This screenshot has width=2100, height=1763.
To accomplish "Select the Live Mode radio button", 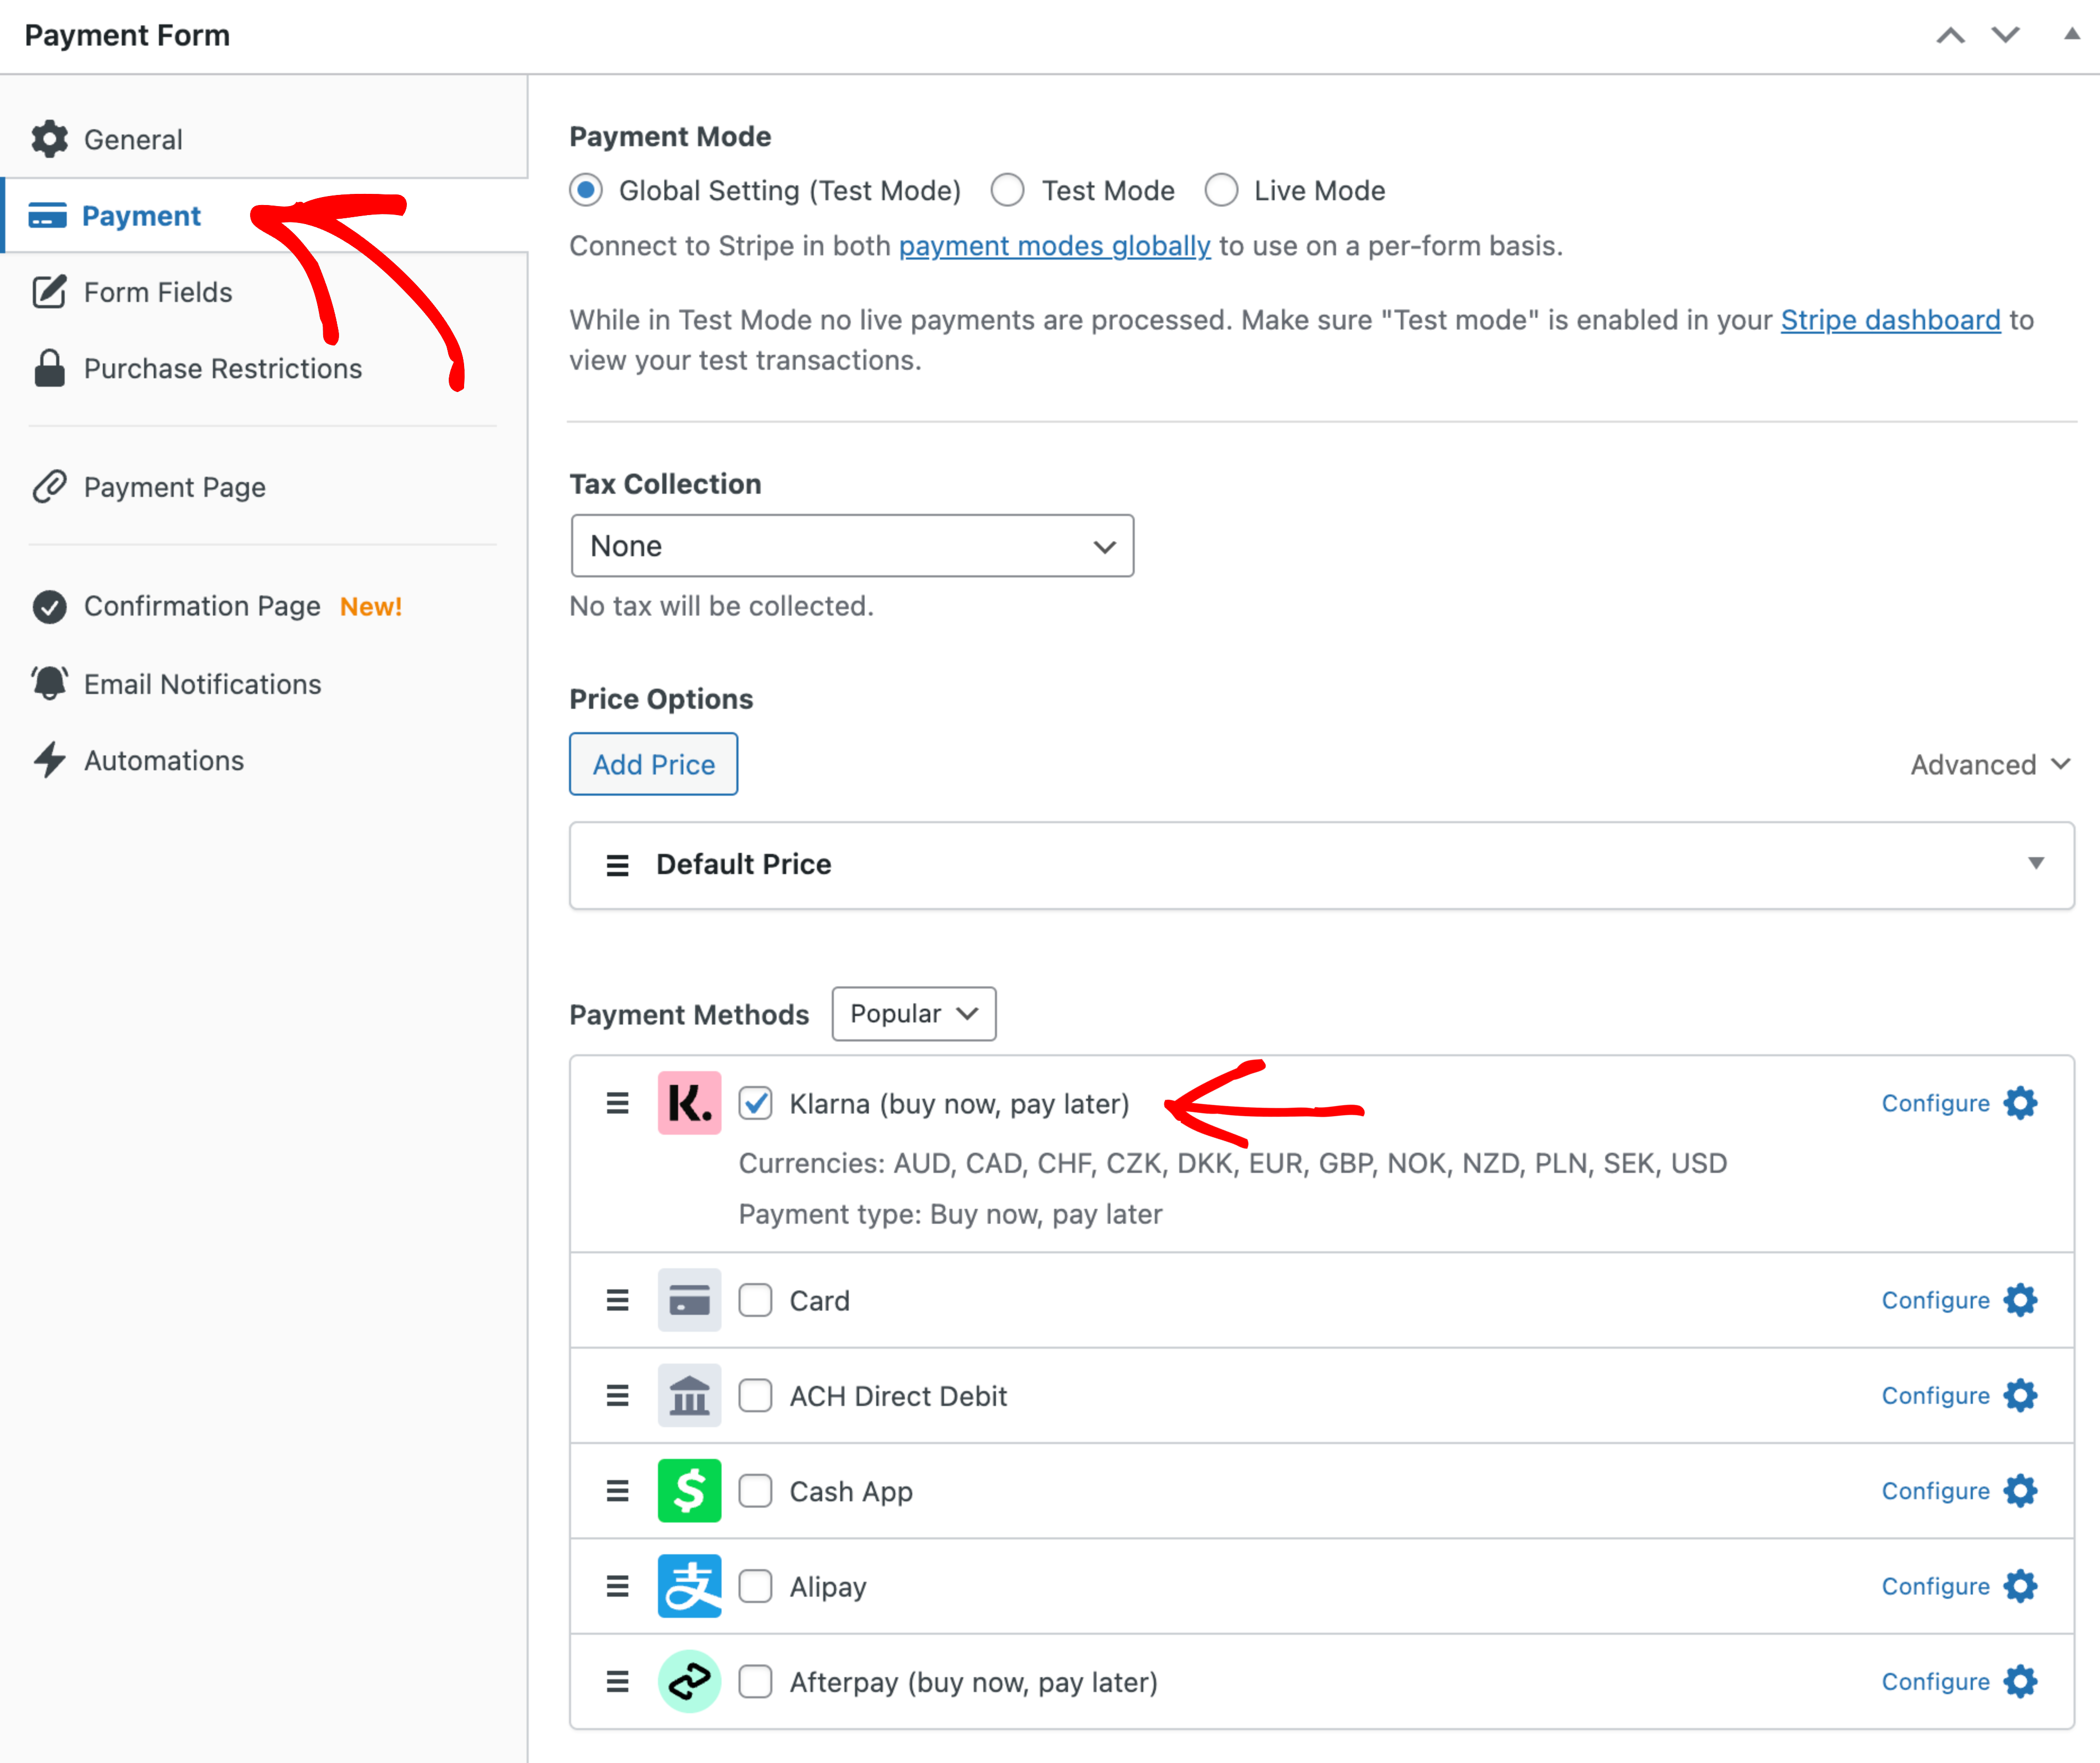I will point(1221,190).
